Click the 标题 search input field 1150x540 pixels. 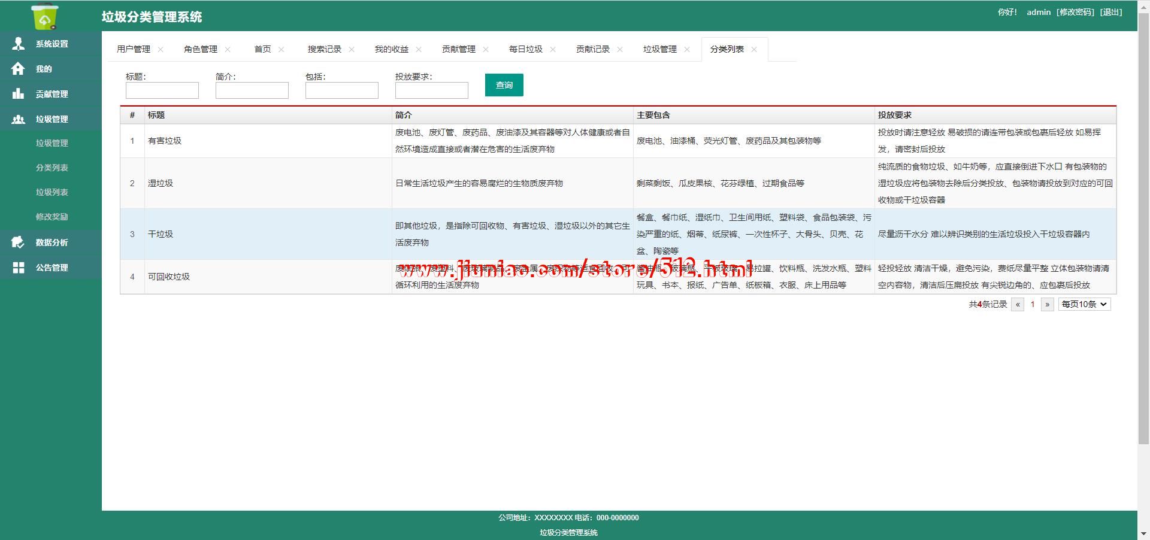pyautogui.click(x=162, y=90)
